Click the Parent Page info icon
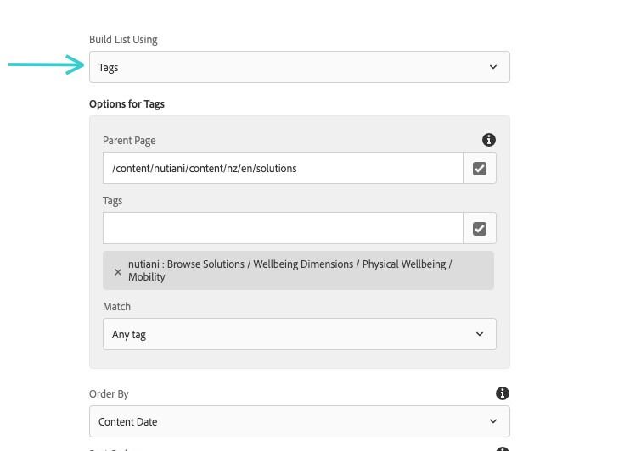This screenshot has width=641, height=451. click(x=488, y=140)
